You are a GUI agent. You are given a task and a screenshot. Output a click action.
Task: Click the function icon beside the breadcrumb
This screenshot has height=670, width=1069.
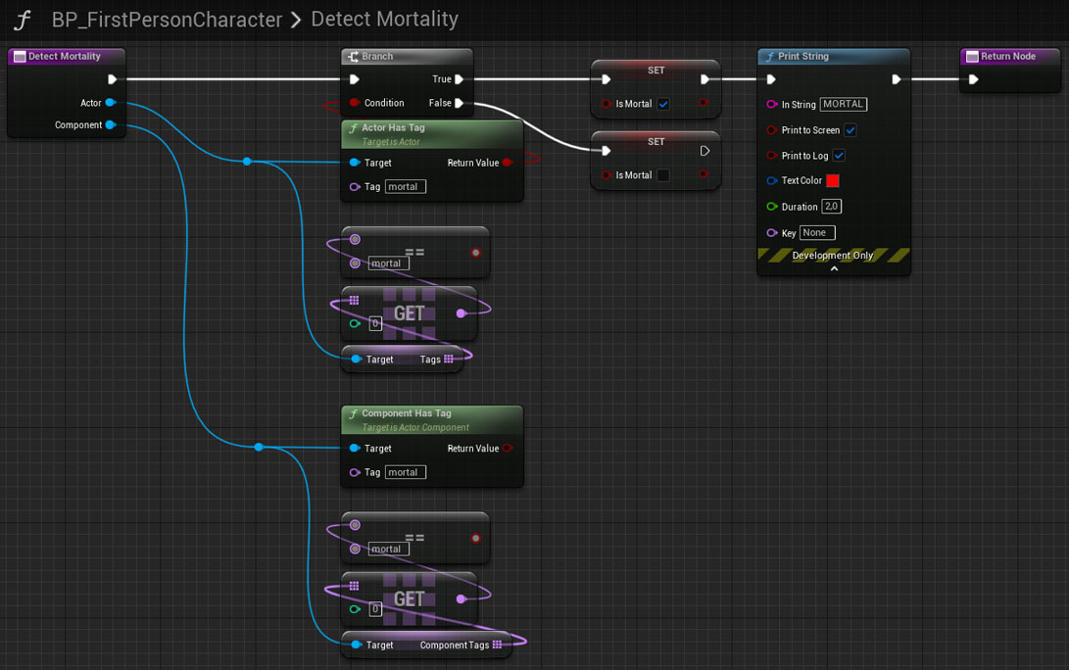point(22,20)
